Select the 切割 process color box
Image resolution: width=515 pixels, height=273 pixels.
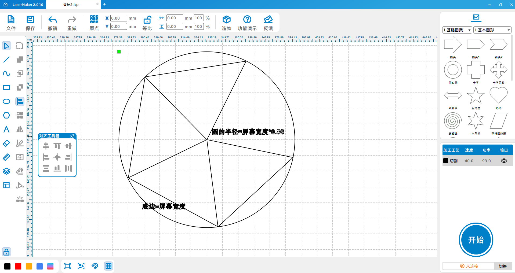446,161
